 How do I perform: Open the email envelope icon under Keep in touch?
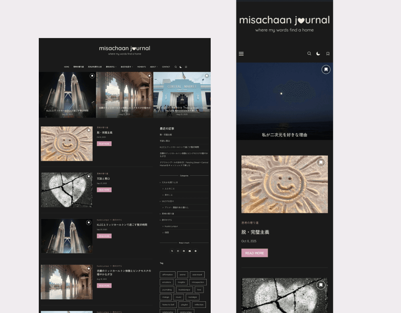190,251
